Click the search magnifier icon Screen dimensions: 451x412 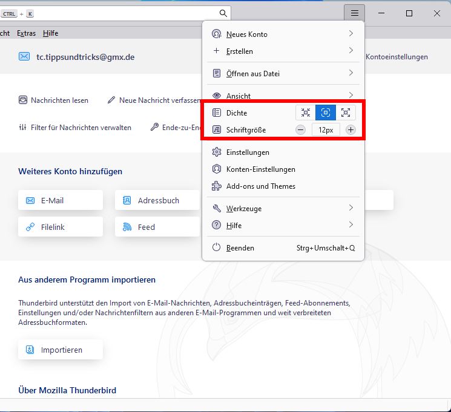(x=223, y=13)
